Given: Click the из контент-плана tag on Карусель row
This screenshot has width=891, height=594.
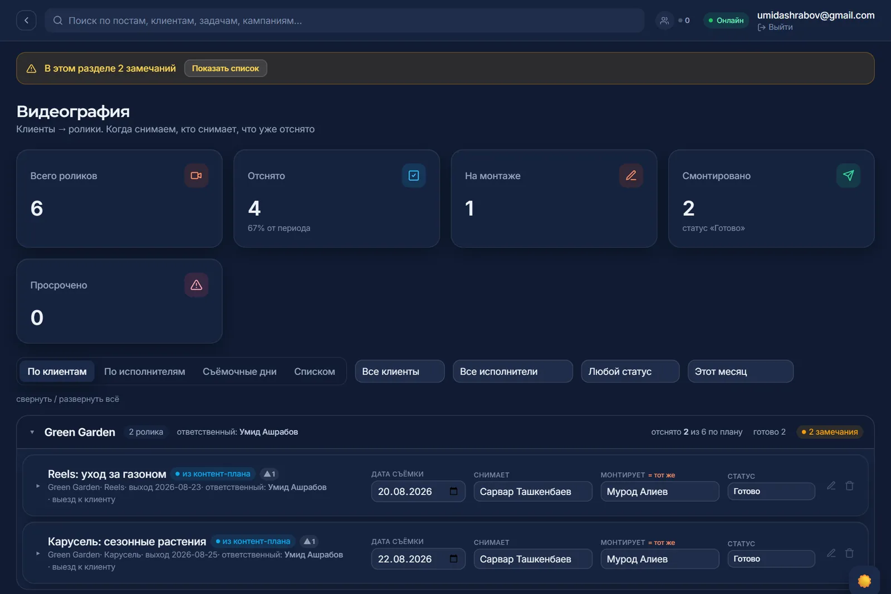Looking at the screenshot, I should (253, 541).
